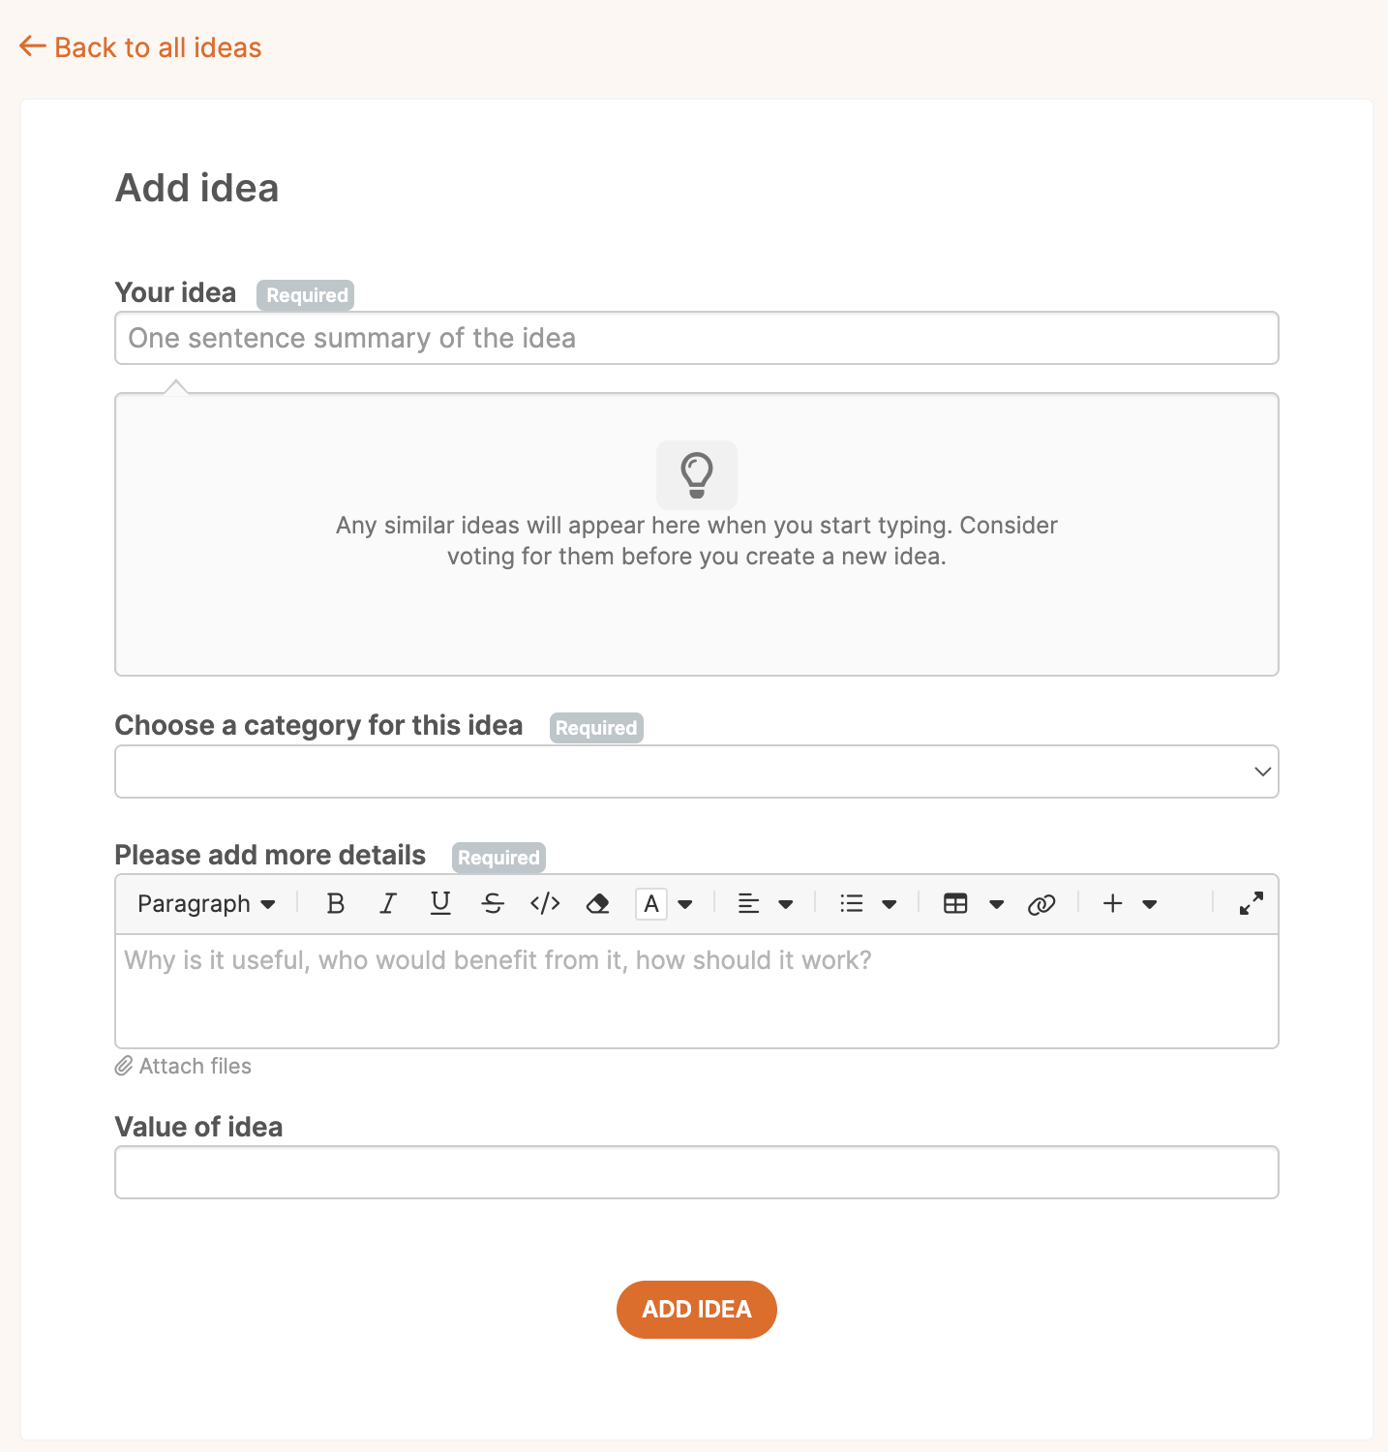Click the Value of idea field
Screen dimensions: 1388x1452
click(x=697, y=1172)
